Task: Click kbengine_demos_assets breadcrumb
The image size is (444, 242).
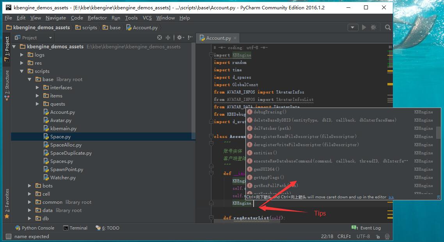Action: [38, 27]
